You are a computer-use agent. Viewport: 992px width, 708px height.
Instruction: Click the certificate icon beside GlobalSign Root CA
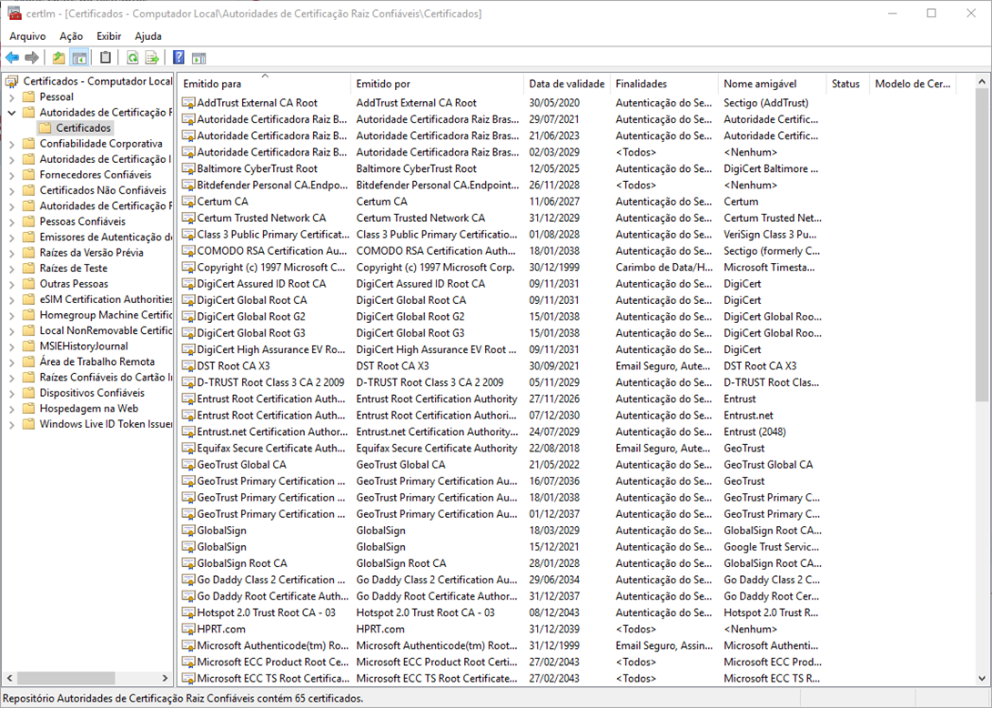(x=188, y=563)
